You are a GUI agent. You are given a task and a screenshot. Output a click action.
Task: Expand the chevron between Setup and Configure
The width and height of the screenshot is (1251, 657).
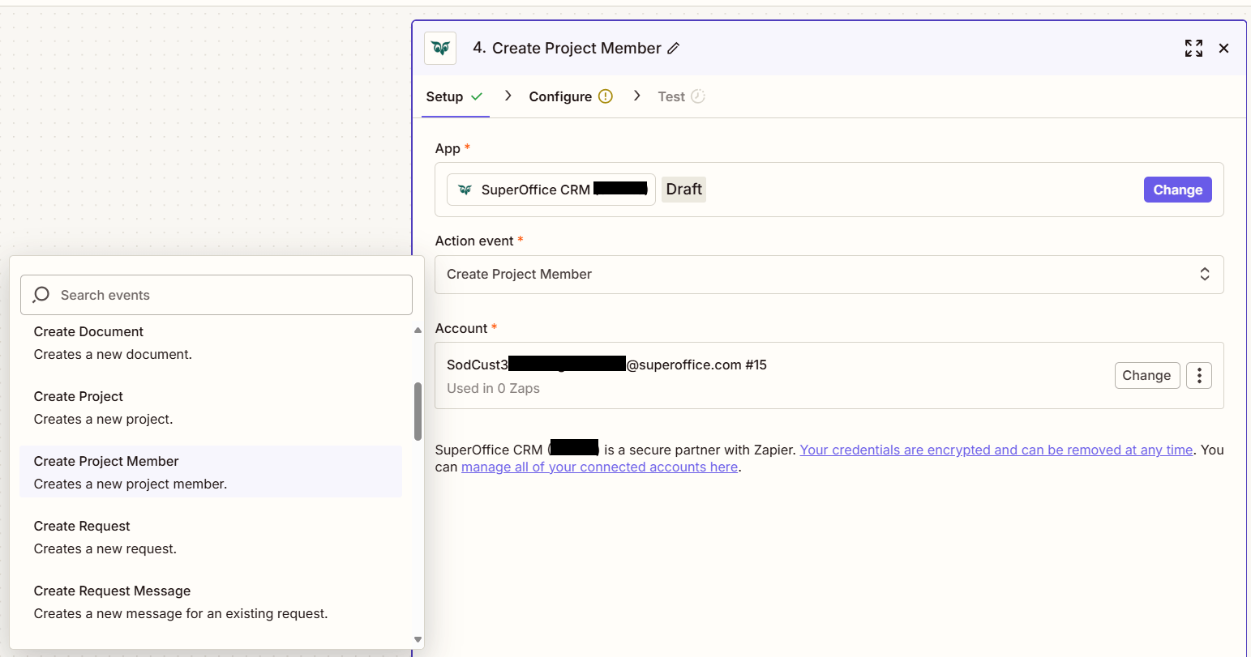point(508,96)
